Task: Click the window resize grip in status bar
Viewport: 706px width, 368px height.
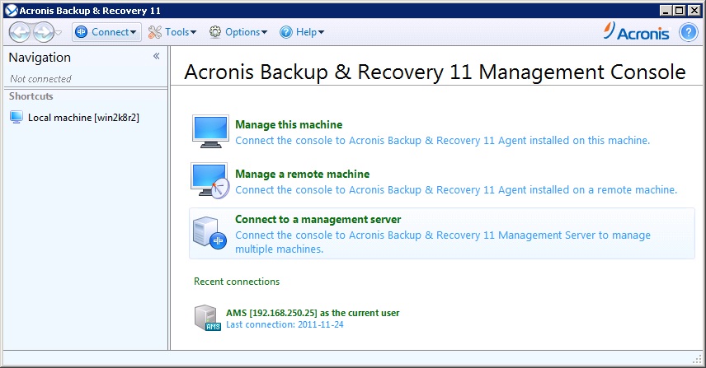Action: [697, 359]
